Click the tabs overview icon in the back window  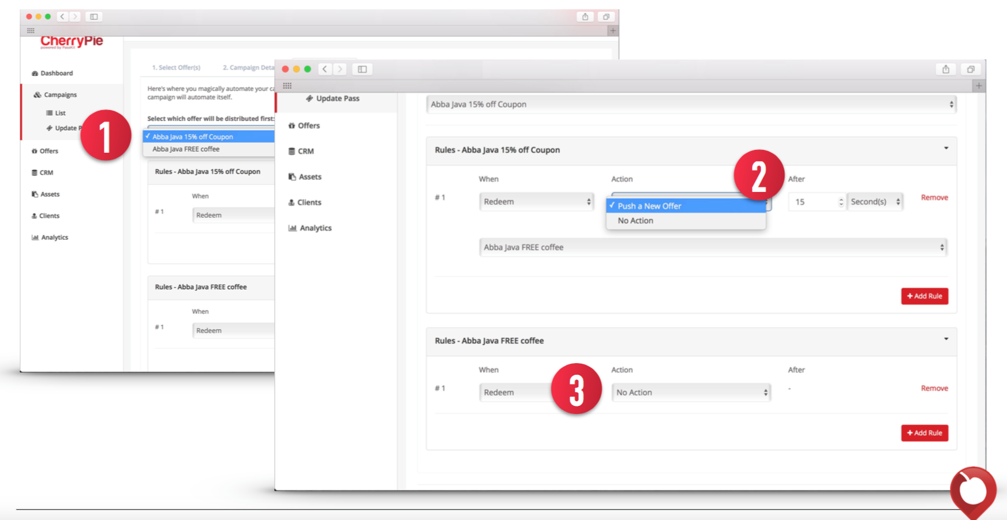tap(606, 17)
